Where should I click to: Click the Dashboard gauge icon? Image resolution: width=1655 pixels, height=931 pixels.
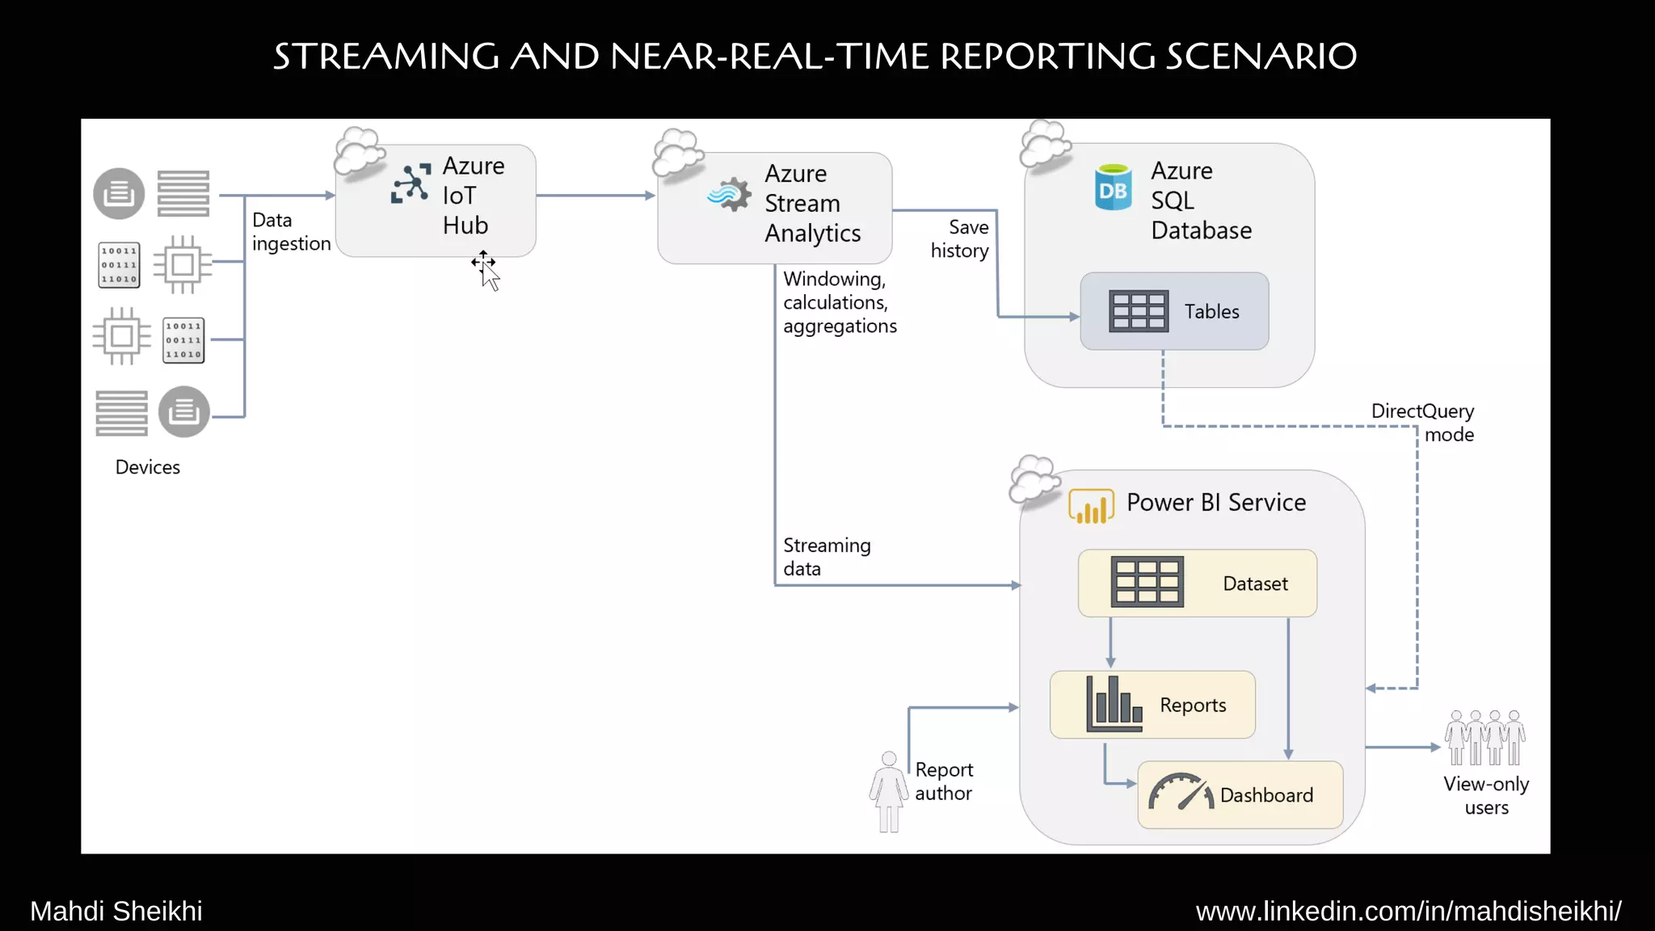point(1181,793)
